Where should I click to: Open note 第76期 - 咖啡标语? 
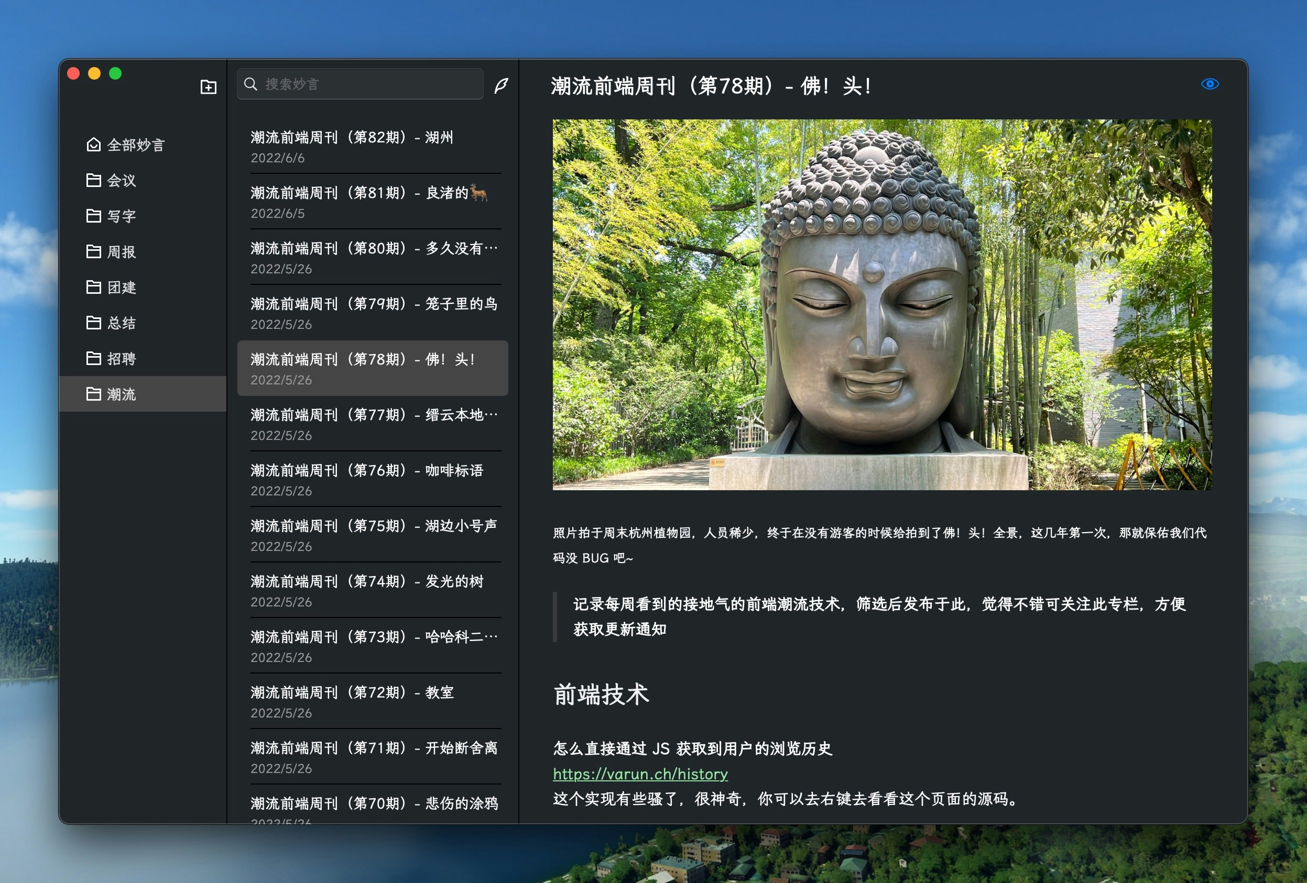373,479
